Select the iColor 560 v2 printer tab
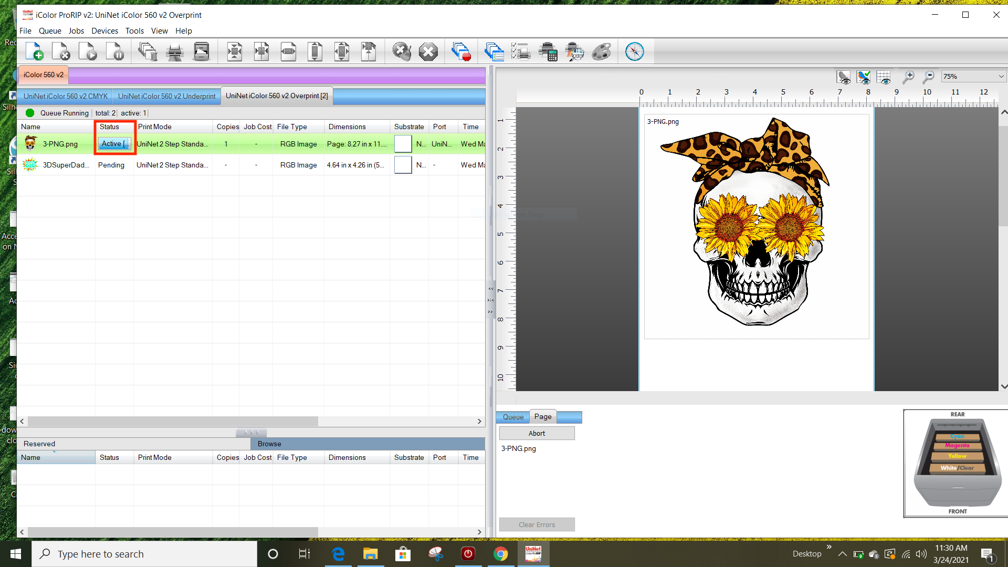This screenshot has height=567, width=1008. [44, 75]
